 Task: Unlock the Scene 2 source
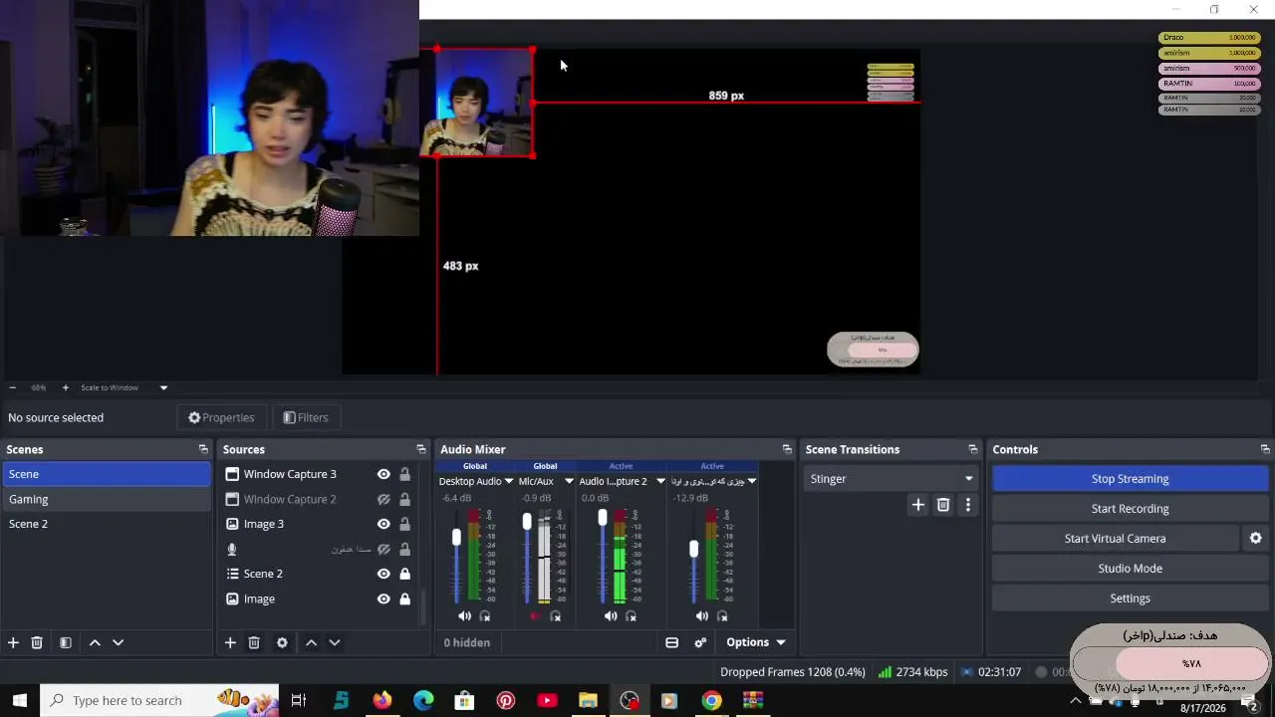coord(404,574)
